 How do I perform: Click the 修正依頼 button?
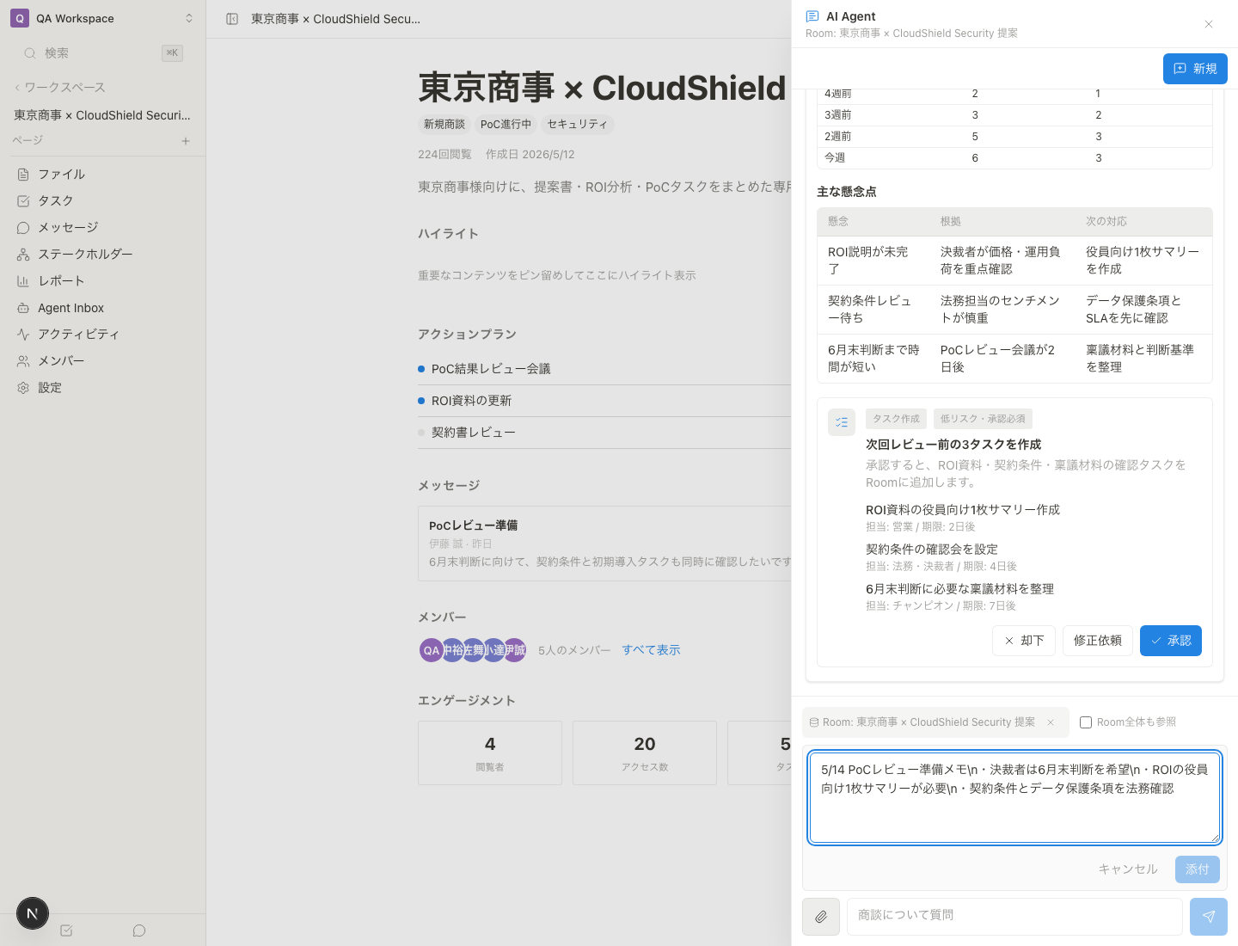(1098, 641)
